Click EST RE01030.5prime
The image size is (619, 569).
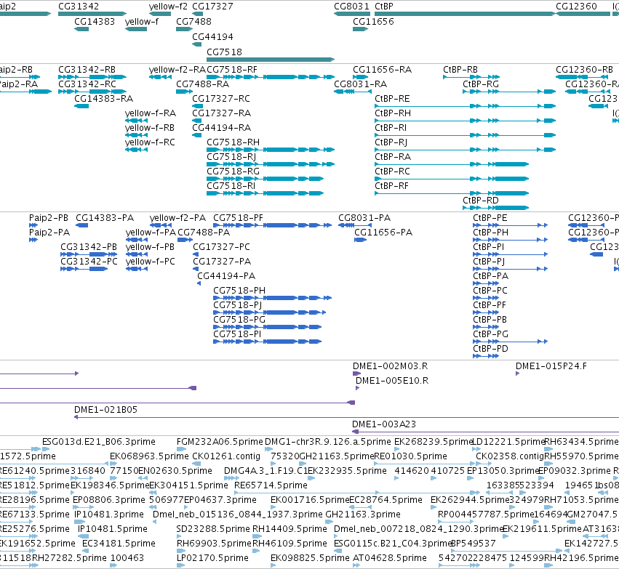pyautogui.click(x=410, y=456)
